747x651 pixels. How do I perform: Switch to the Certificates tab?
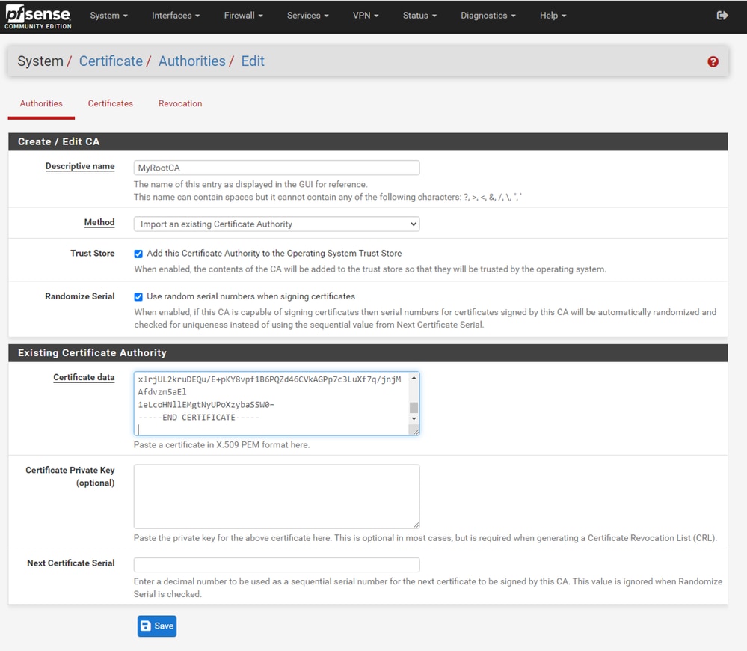point(110,103)
